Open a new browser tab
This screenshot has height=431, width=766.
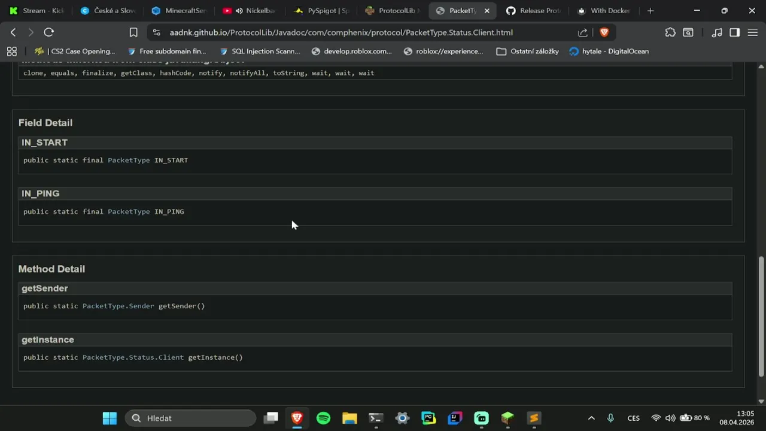(651, 11)
